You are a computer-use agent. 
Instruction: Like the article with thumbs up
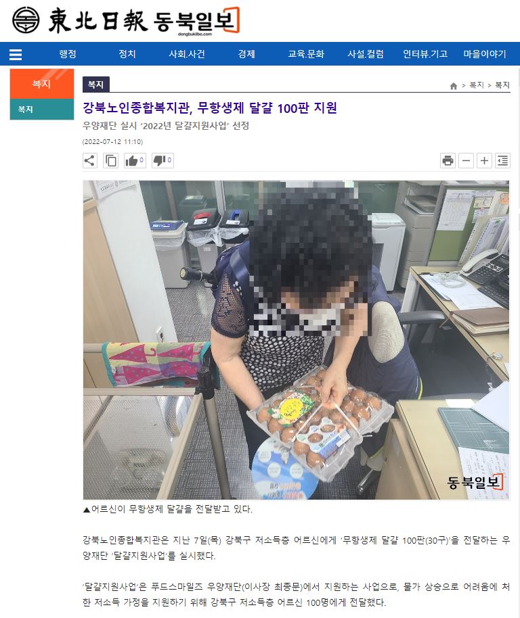pos(135,160)
